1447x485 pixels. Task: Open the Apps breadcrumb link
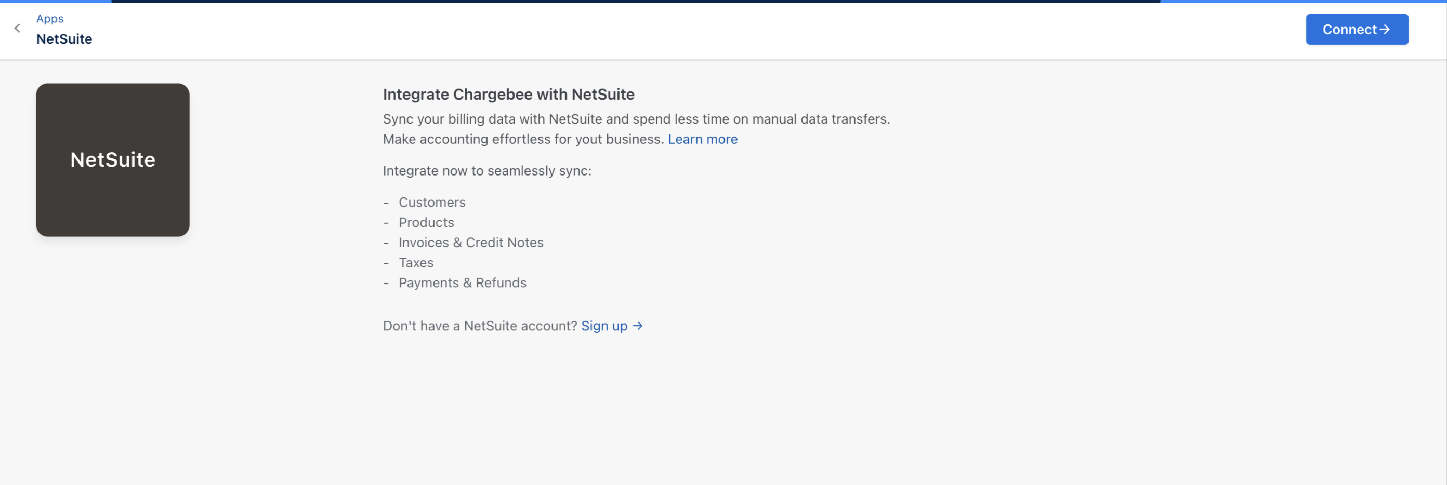tap(50, 19)
